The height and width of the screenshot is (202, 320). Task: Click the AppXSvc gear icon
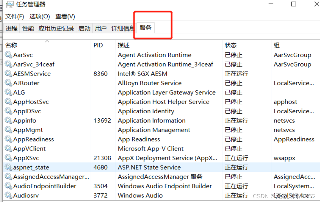(8, 158)
